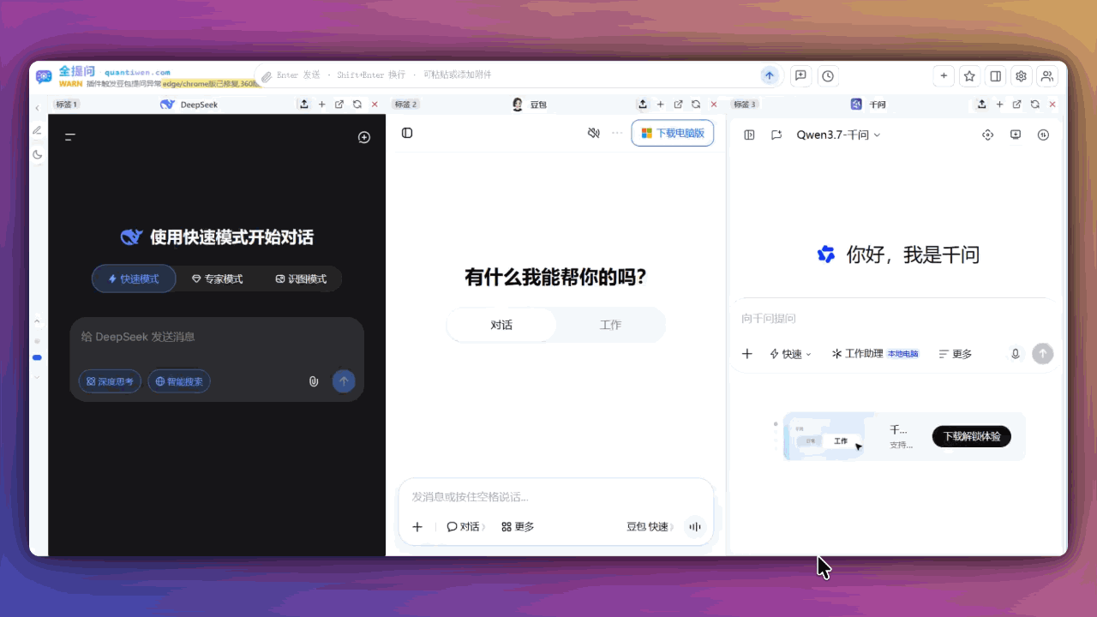The width and height of the screenshot is (1097, 617).
Task: Click the paperclip attachment icon in top input
Action: (x=267, y=75)
